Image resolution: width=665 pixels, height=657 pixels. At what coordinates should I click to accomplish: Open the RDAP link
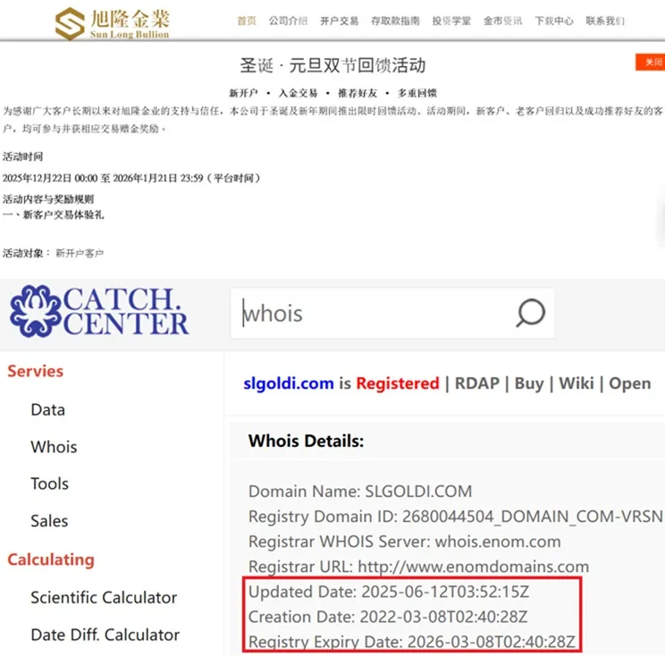pos(477,383)
